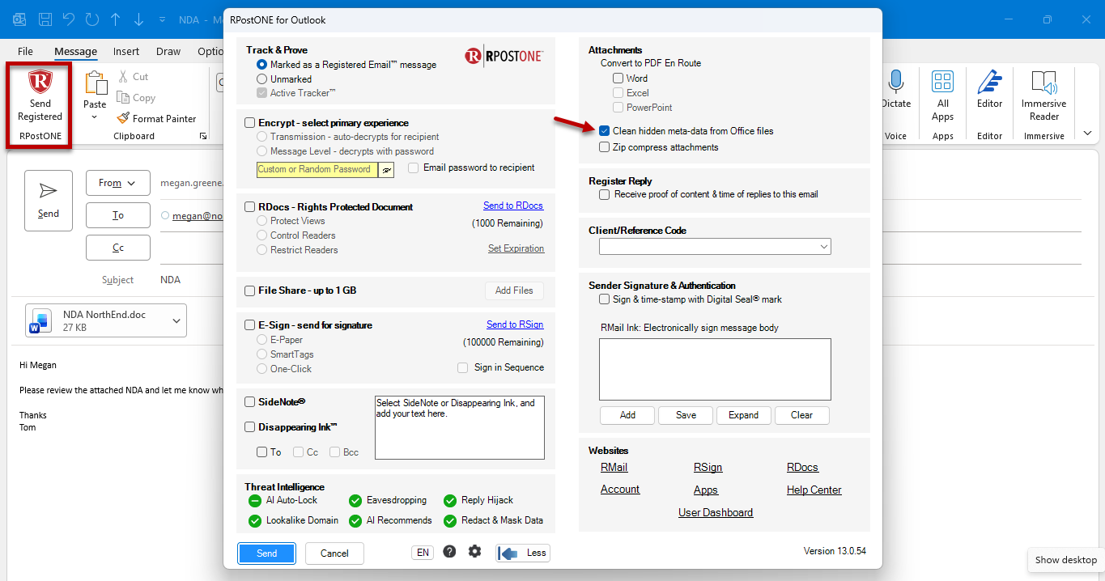Image resolution: width=1105 pixels, height=581 pixels.
Task: Click the Custom or Random Password field
Action: tap(317, 169)
